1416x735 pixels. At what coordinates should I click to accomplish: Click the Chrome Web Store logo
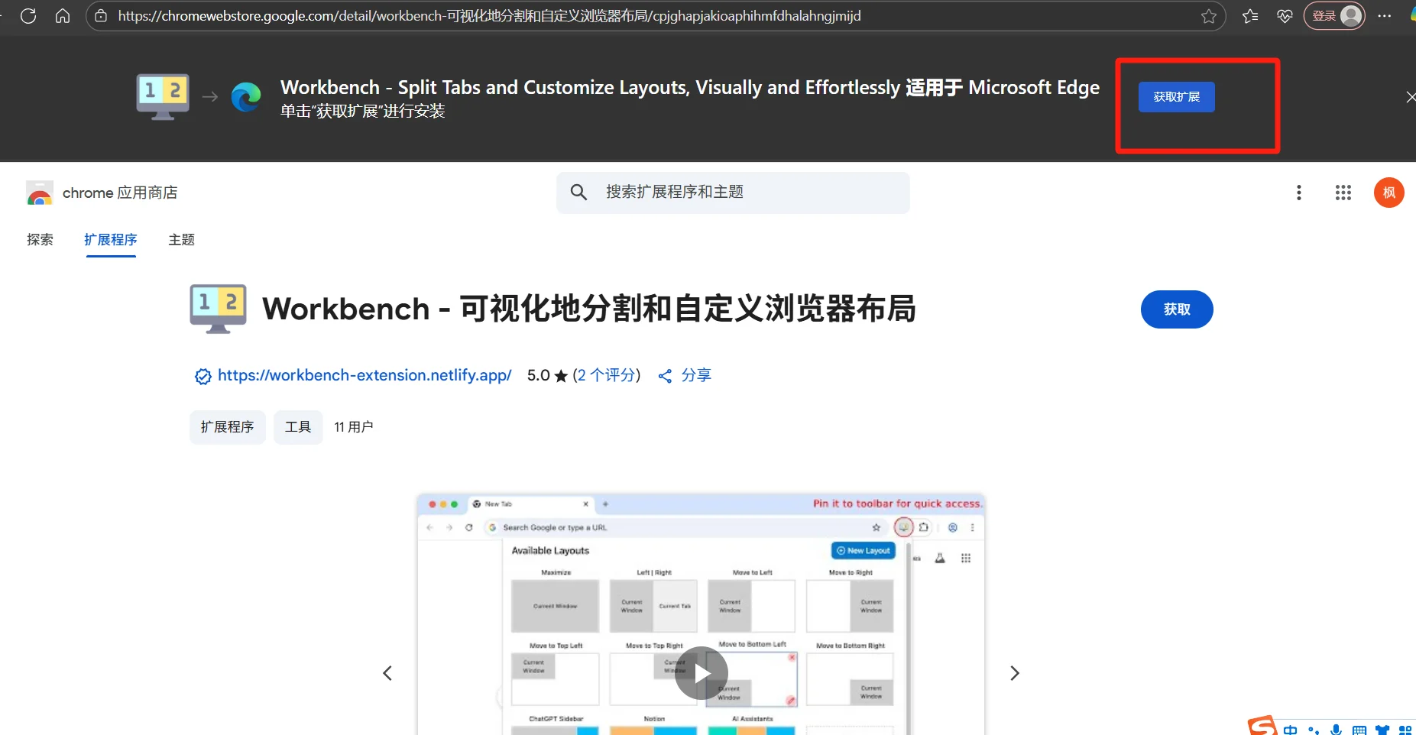pyautogui.click(x=40, y=193)
